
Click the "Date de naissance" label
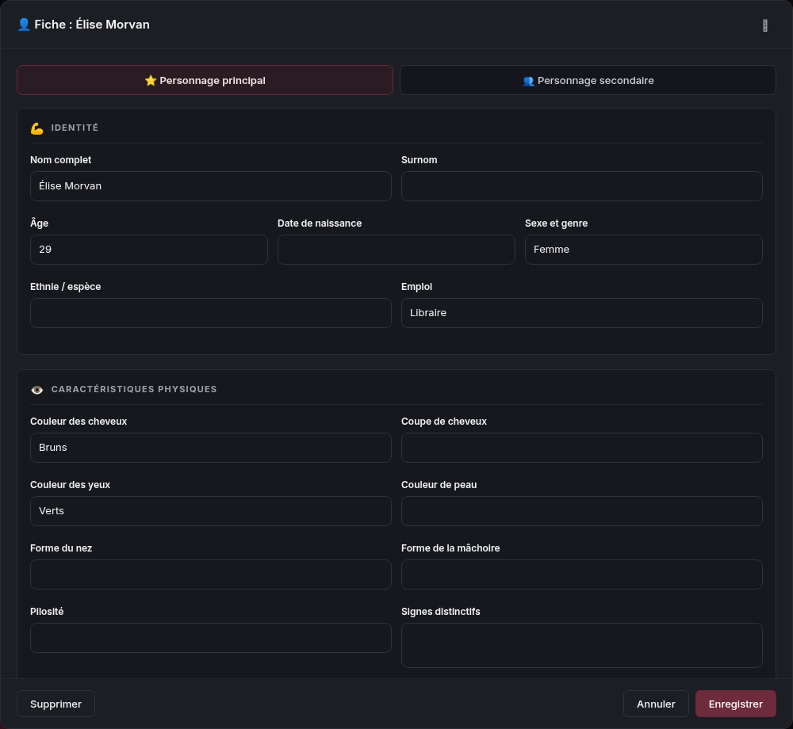tap(320, 223)
